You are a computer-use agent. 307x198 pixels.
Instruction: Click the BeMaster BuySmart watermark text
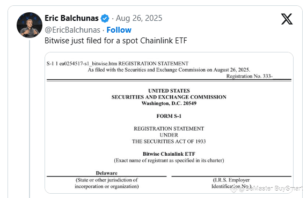pyautogui.click(x=271, y=188)
